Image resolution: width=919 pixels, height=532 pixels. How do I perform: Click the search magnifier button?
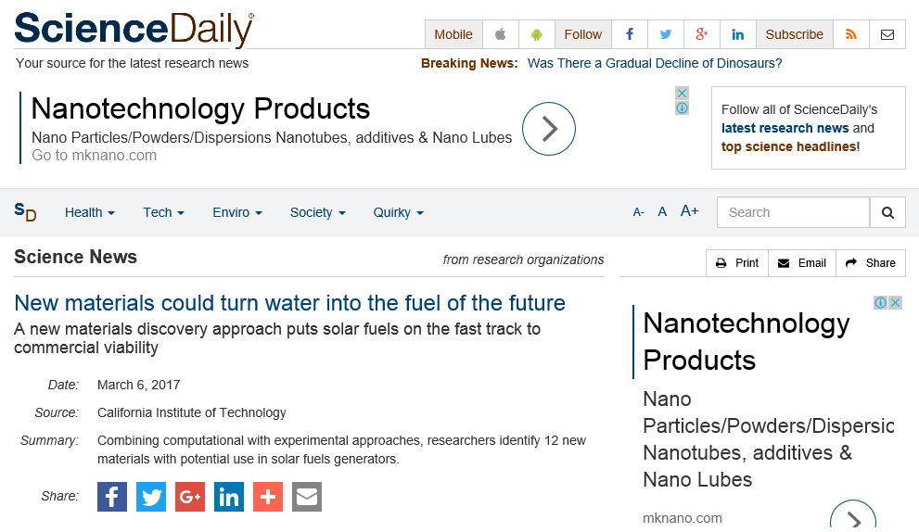(x=888, y=212)
